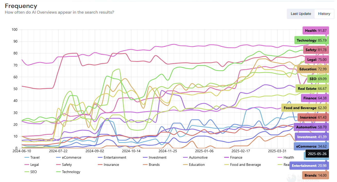Hide the Technology legend series
The height and width of the screenshot is (182, 337).
coord(68,172)
